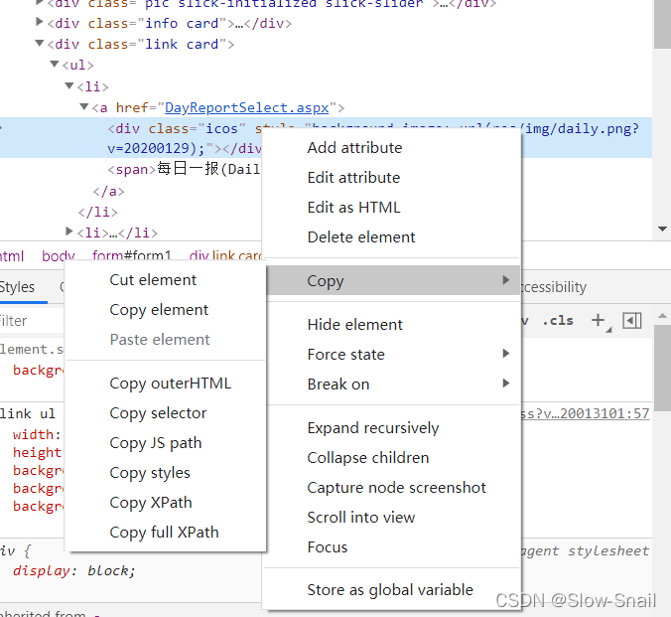Screen dimensions: 671x617
Task: Choose Copy full XPath
Action: pos(165,533)
